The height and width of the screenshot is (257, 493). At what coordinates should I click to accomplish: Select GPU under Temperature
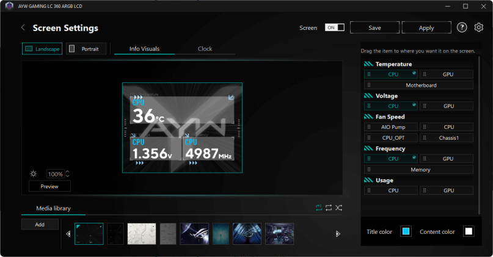click(447, 74)
